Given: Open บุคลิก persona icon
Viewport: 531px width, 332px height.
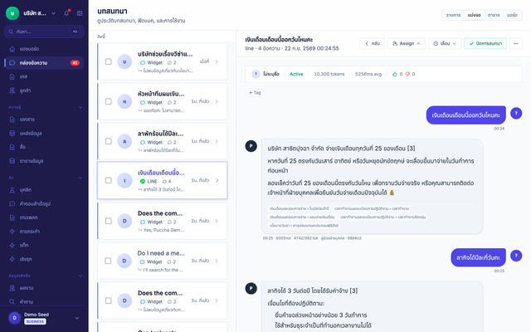Looking at the screenshot, I should (12, 190).
